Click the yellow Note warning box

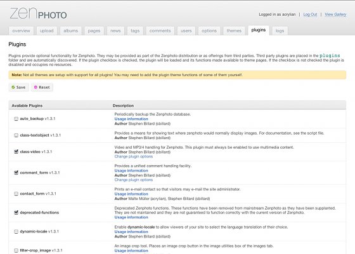click(177, 75)
